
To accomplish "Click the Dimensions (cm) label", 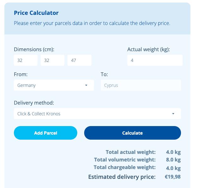I will (x=34, y=49).
